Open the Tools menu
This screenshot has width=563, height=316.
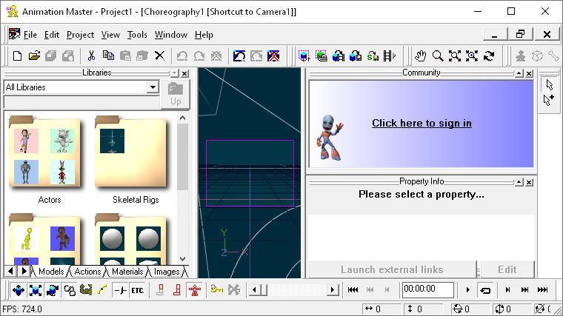click(x=137, y=35)
